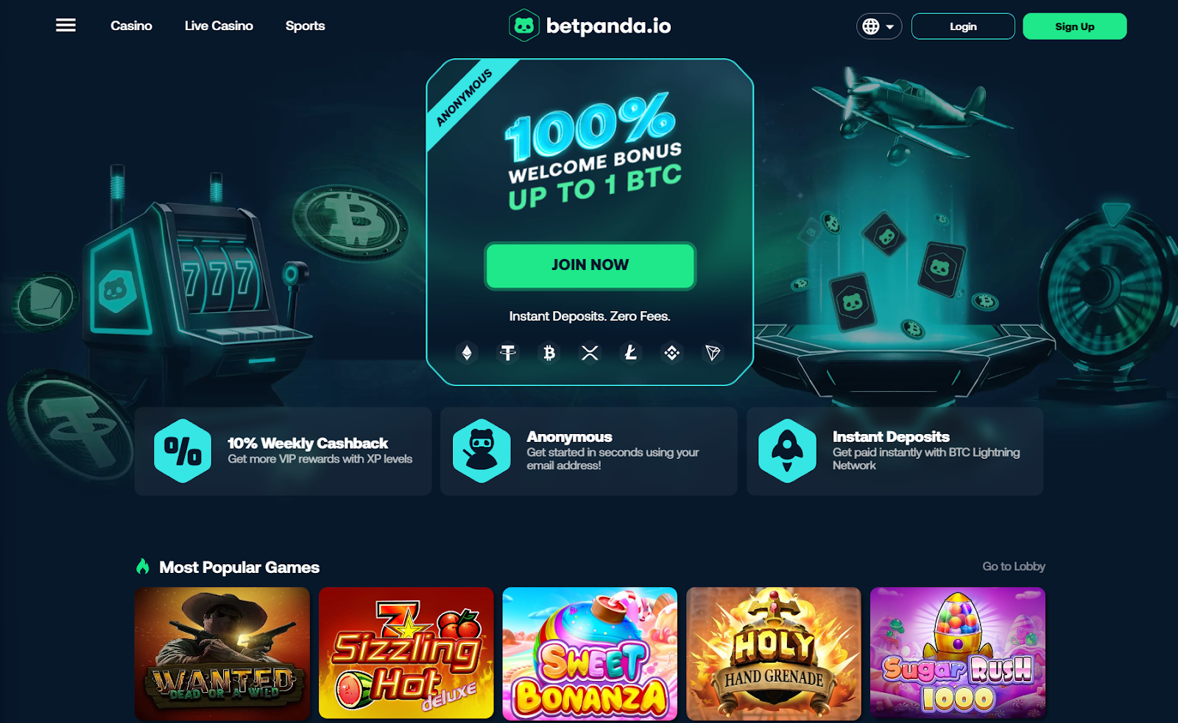Screen dimensions: 1178x723
Task: Click the Tether coin icon
Action: tap(508, 353)
